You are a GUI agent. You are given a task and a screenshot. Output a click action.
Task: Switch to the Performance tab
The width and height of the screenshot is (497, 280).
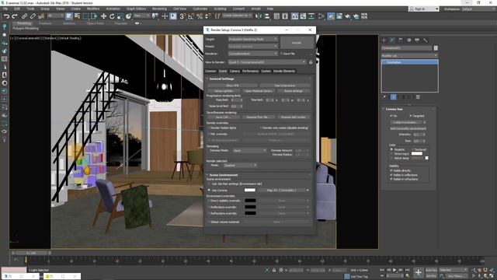click(250, 71)
